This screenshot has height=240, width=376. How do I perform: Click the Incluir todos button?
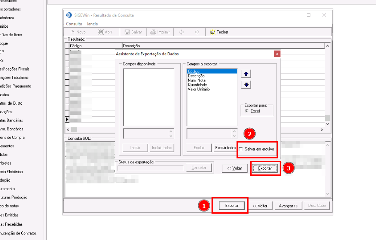coord(162,148)
